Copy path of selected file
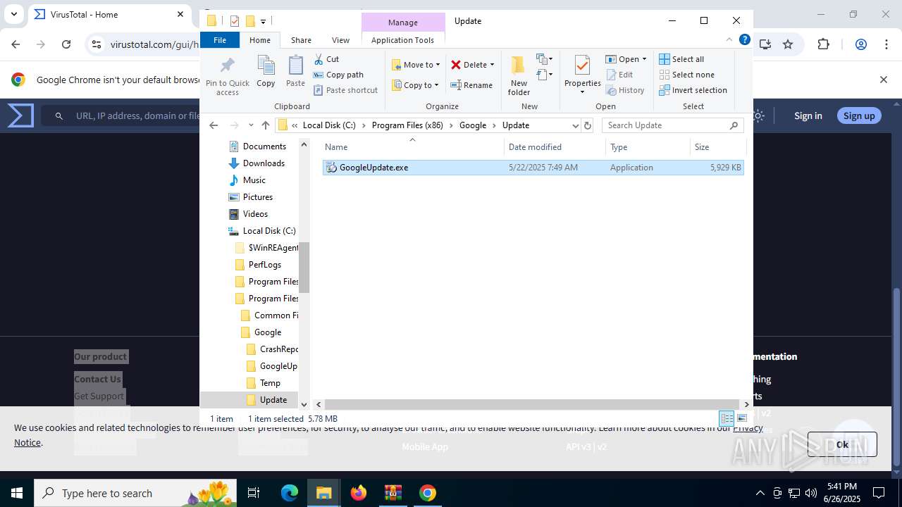 click(338, 75)
